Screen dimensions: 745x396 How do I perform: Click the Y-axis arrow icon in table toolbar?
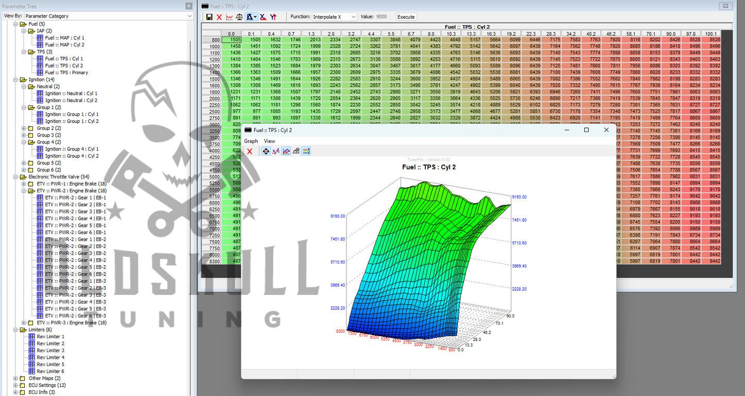(x=273, y=17)
